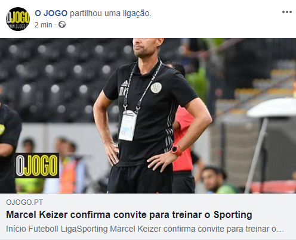The image size is (296, 240).
Task: Click the accreditation badge hanging on coach's lanyard
Action: point(128,126)
